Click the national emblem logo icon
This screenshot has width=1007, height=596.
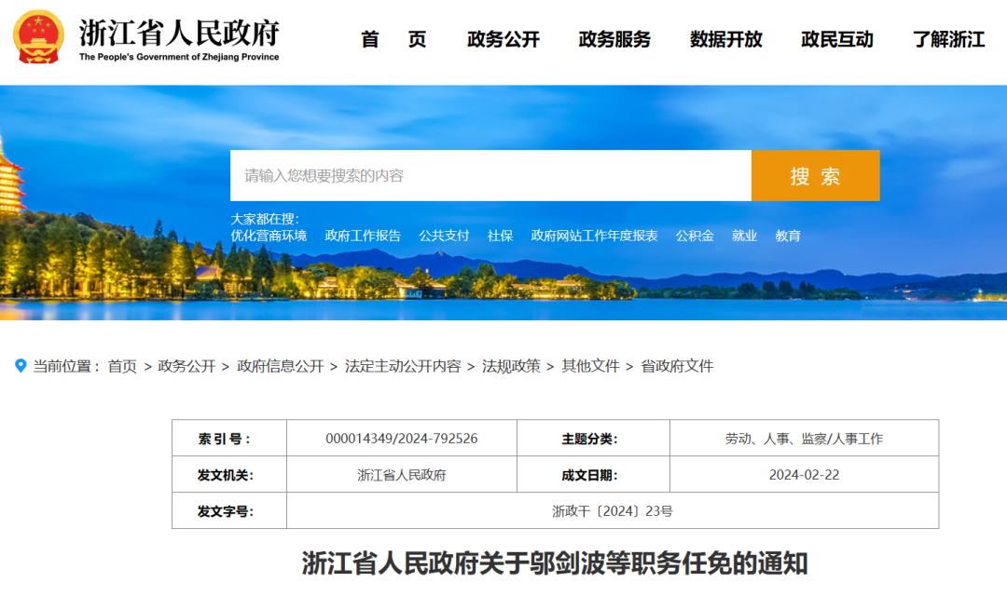(x=39, y=38)
